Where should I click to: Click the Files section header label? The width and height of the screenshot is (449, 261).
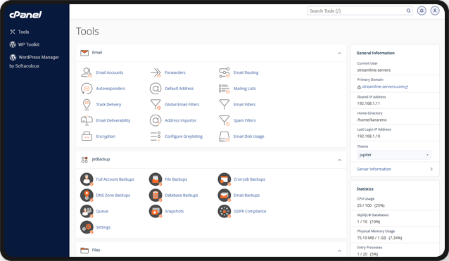point(96,250)
